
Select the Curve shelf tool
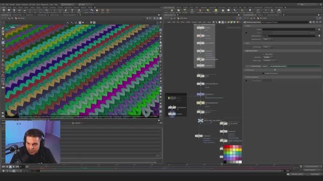click(x=46, y=11)
